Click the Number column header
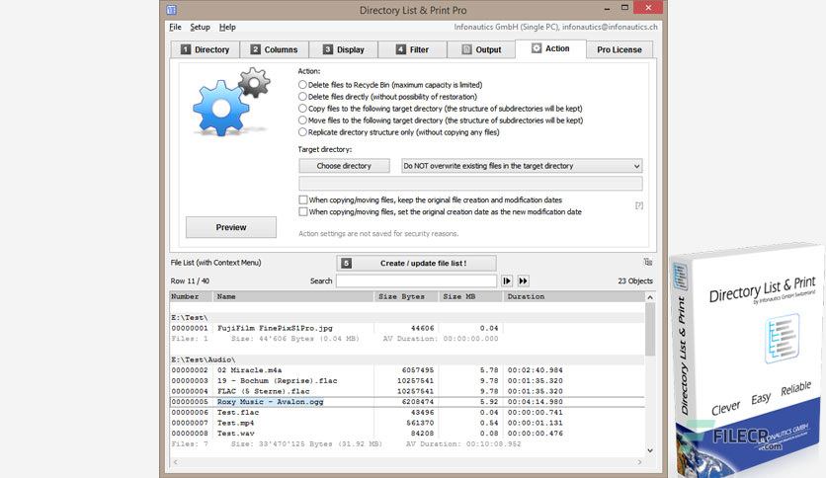Image resolution: width=826 pixels, height=478 pixels. pyautogui.click(x=192, y=297)
